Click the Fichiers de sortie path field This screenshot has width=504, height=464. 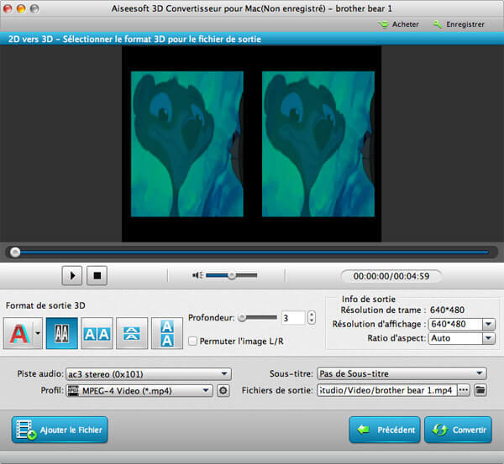point(387,390)
